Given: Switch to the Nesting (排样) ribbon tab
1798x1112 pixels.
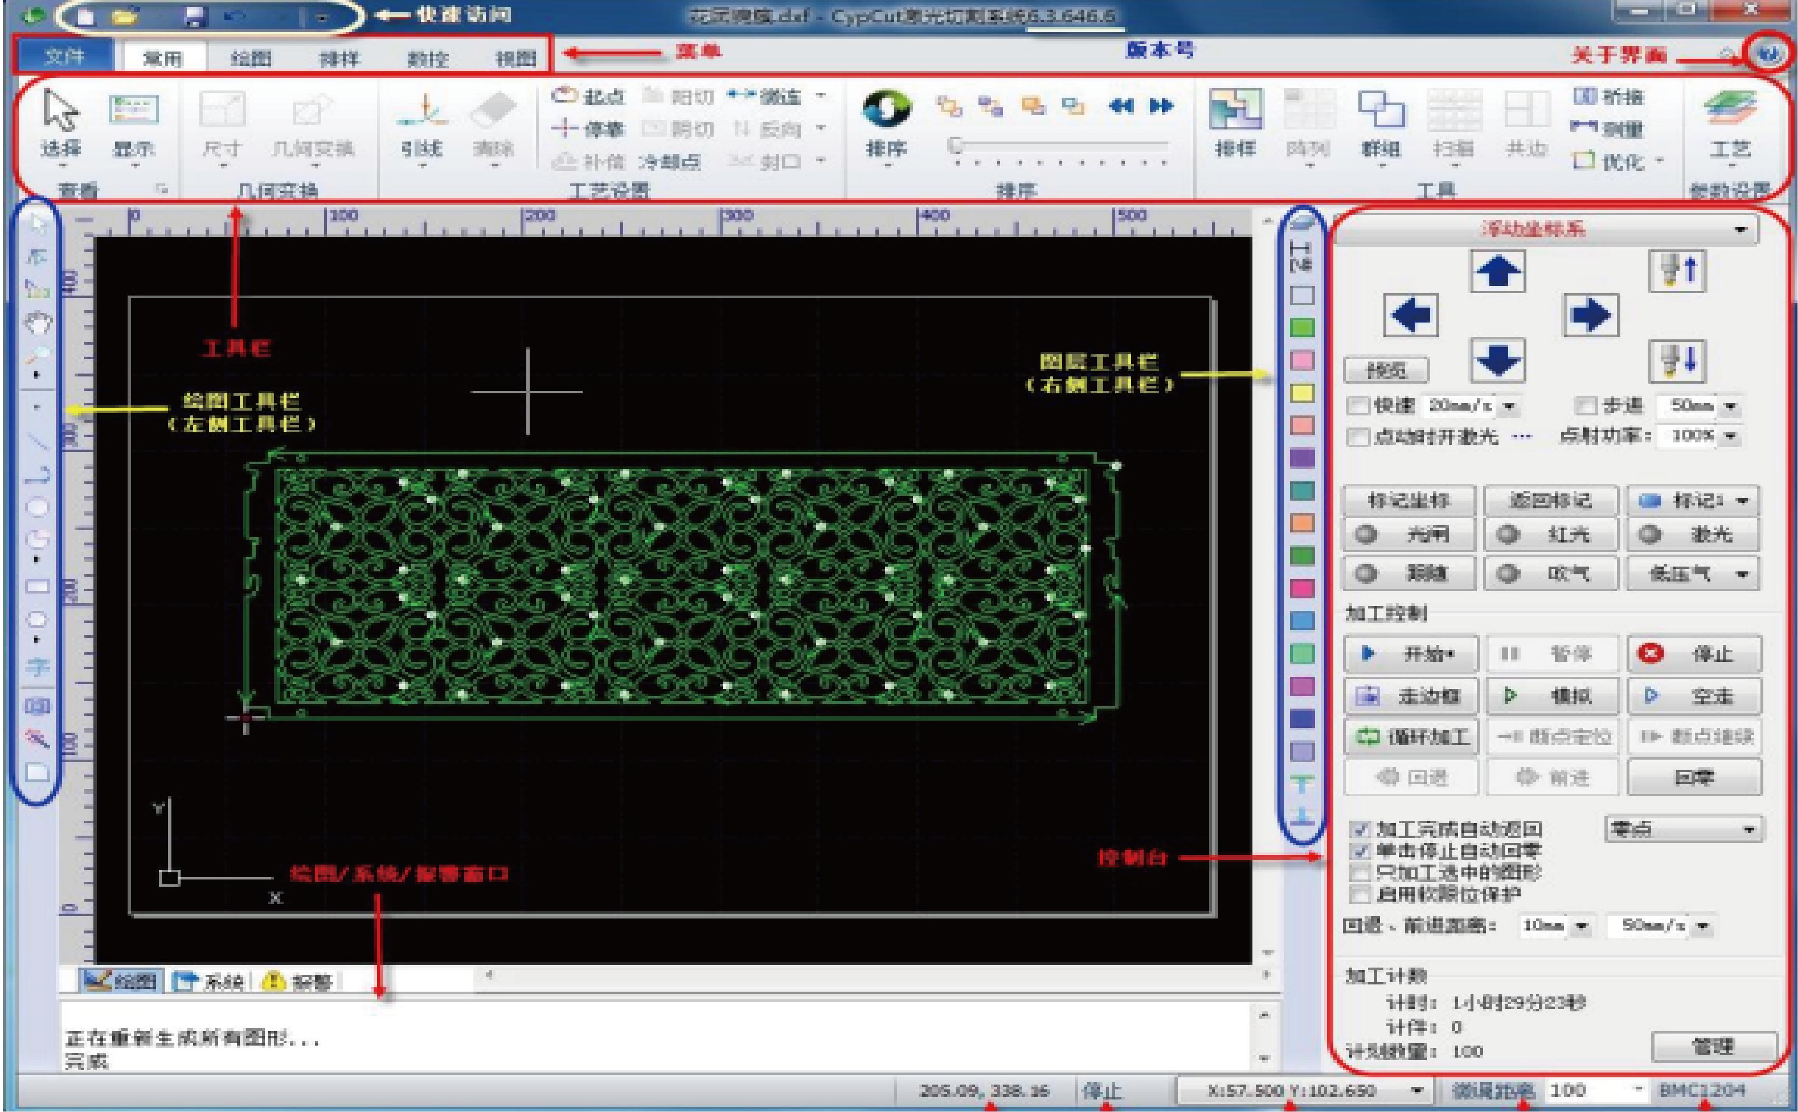Looking at the screenshot, I should pos(339,57).
